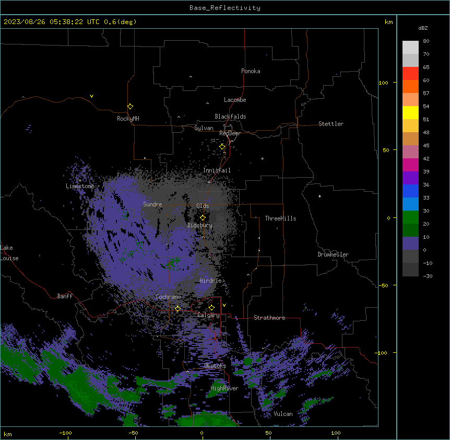
Task: Click the purple 10 dBZ legend swatch
Action: click(410, 244)
